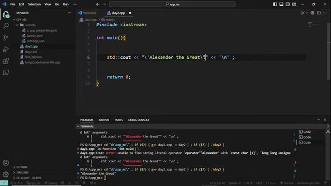Image resolution: width=331 pixels, height=186 pixels.
Task: Click day2.cpp in the breadcrumb
Action: [91, 20]
